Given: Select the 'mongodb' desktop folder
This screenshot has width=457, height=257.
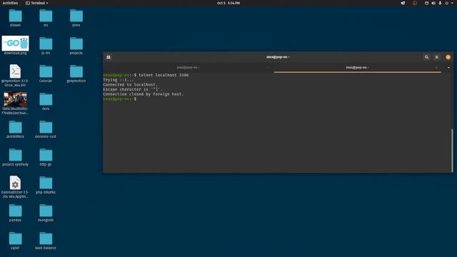Looking at the screenshot, I should coord(46,213).
